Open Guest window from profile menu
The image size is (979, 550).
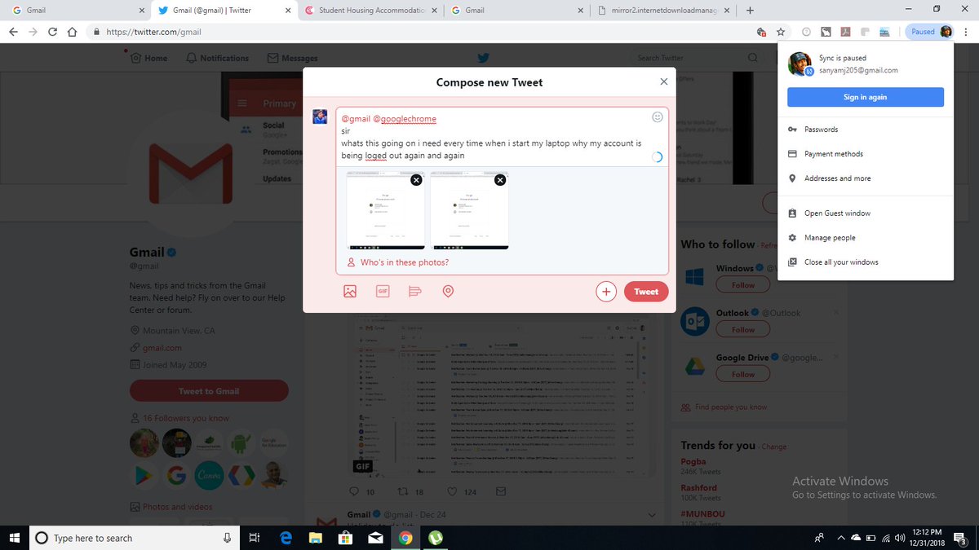(x=865, y=213)
